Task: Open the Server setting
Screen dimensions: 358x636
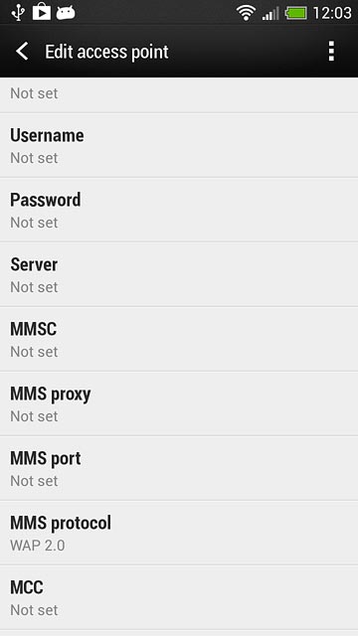Action: [179, 274]
